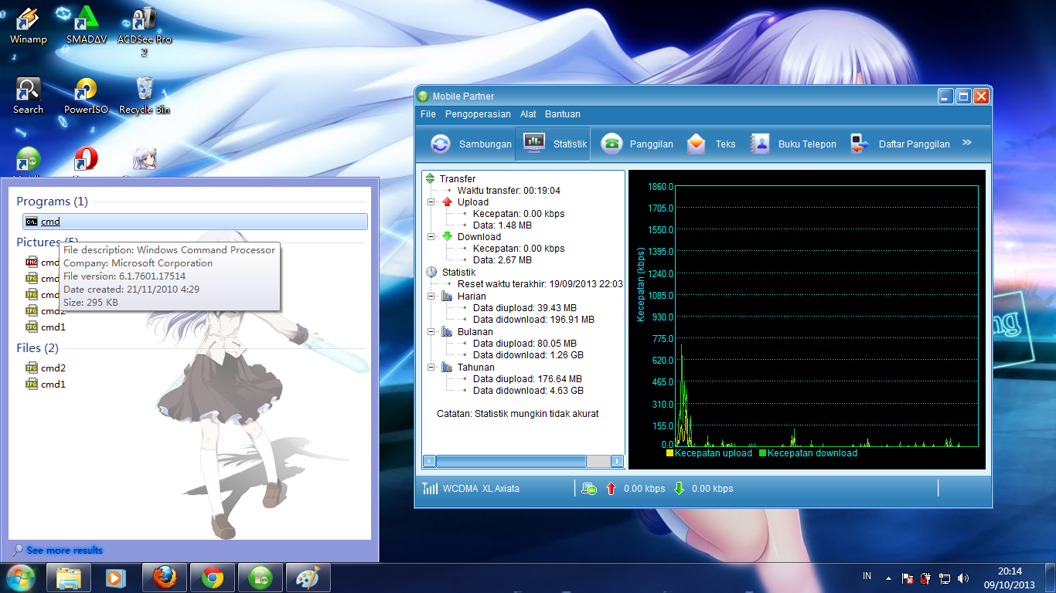Open the Buku Telepon toolbar button

pos(793,144)
